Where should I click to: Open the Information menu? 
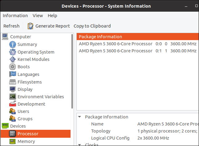pos(15,16)
